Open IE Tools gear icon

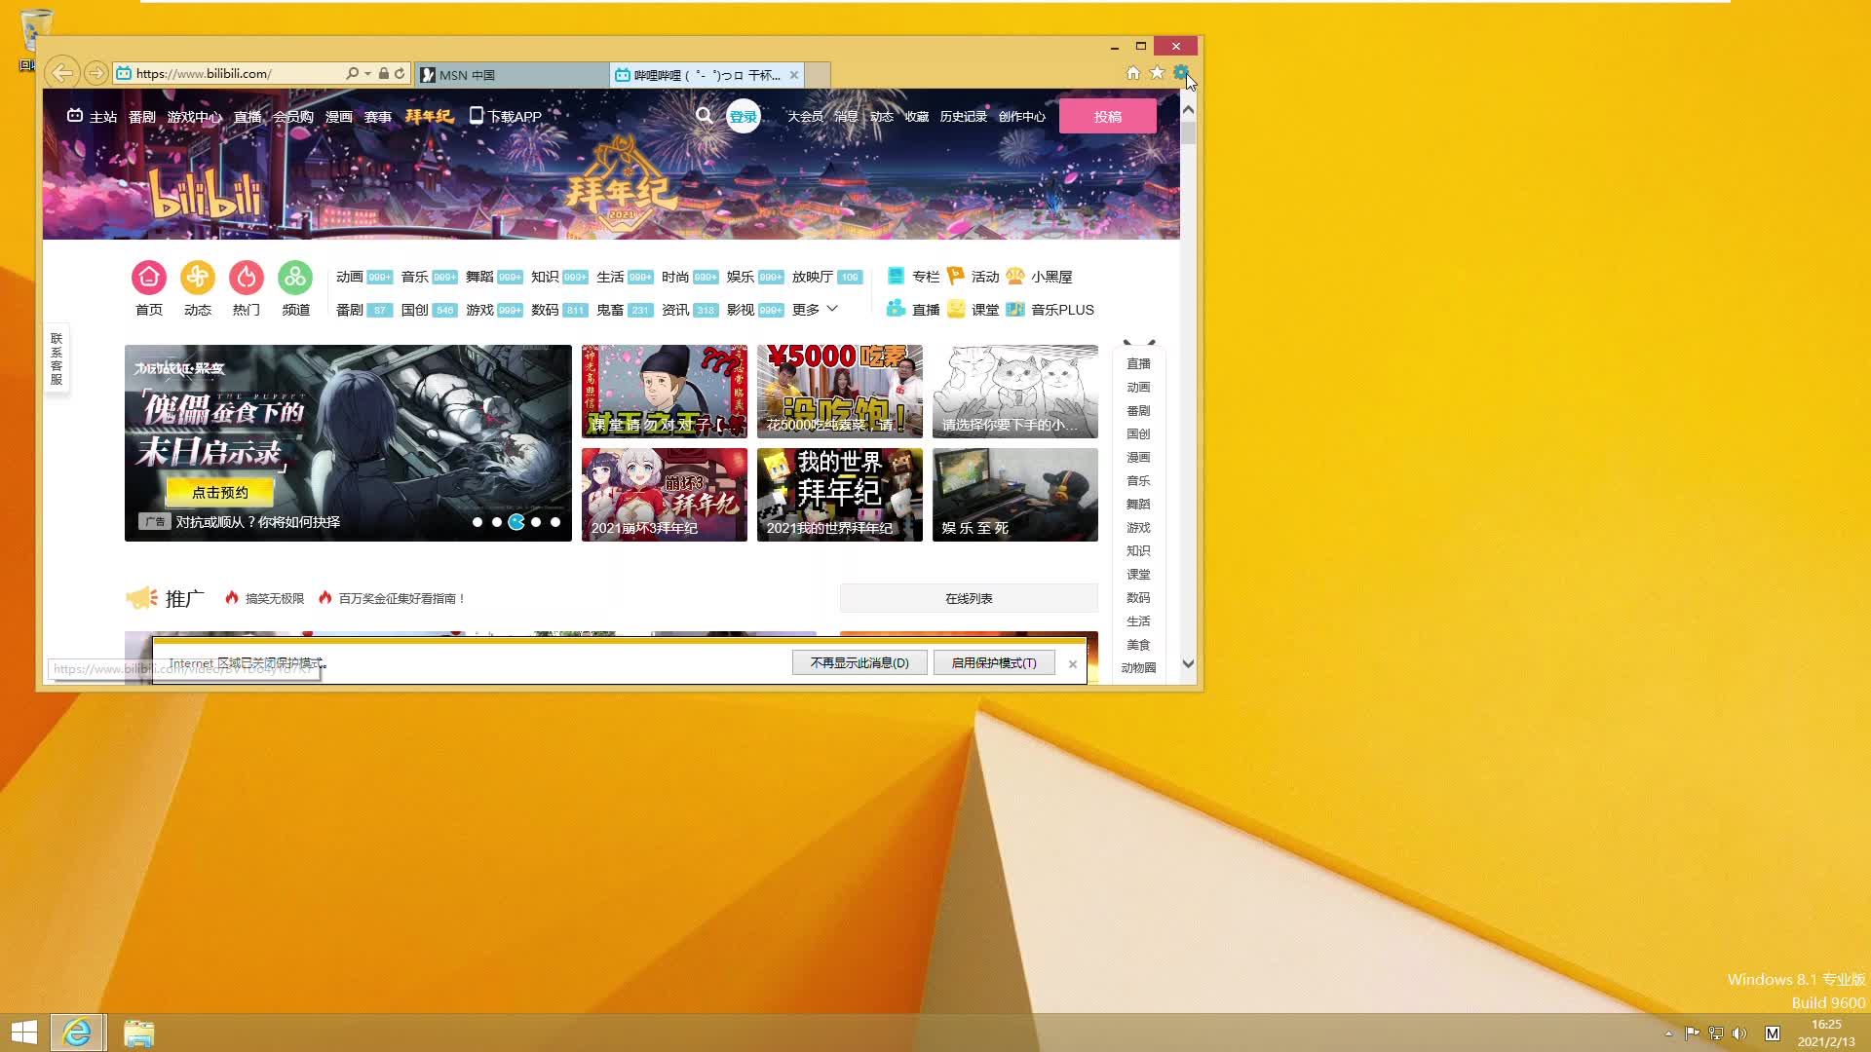(1180, 72)
